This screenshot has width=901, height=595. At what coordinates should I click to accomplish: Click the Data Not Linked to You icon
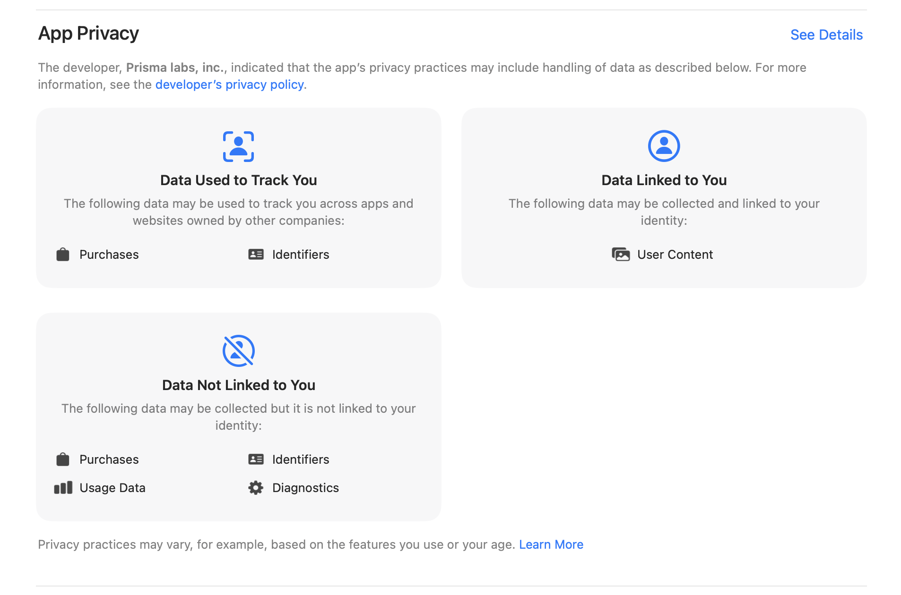click(x=238, y=351)
